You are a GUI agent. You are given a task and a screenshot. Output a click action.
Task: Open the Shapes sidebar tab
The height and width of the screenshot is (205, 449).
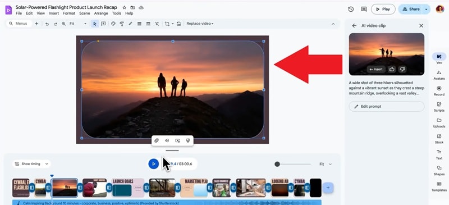[439, 171]
